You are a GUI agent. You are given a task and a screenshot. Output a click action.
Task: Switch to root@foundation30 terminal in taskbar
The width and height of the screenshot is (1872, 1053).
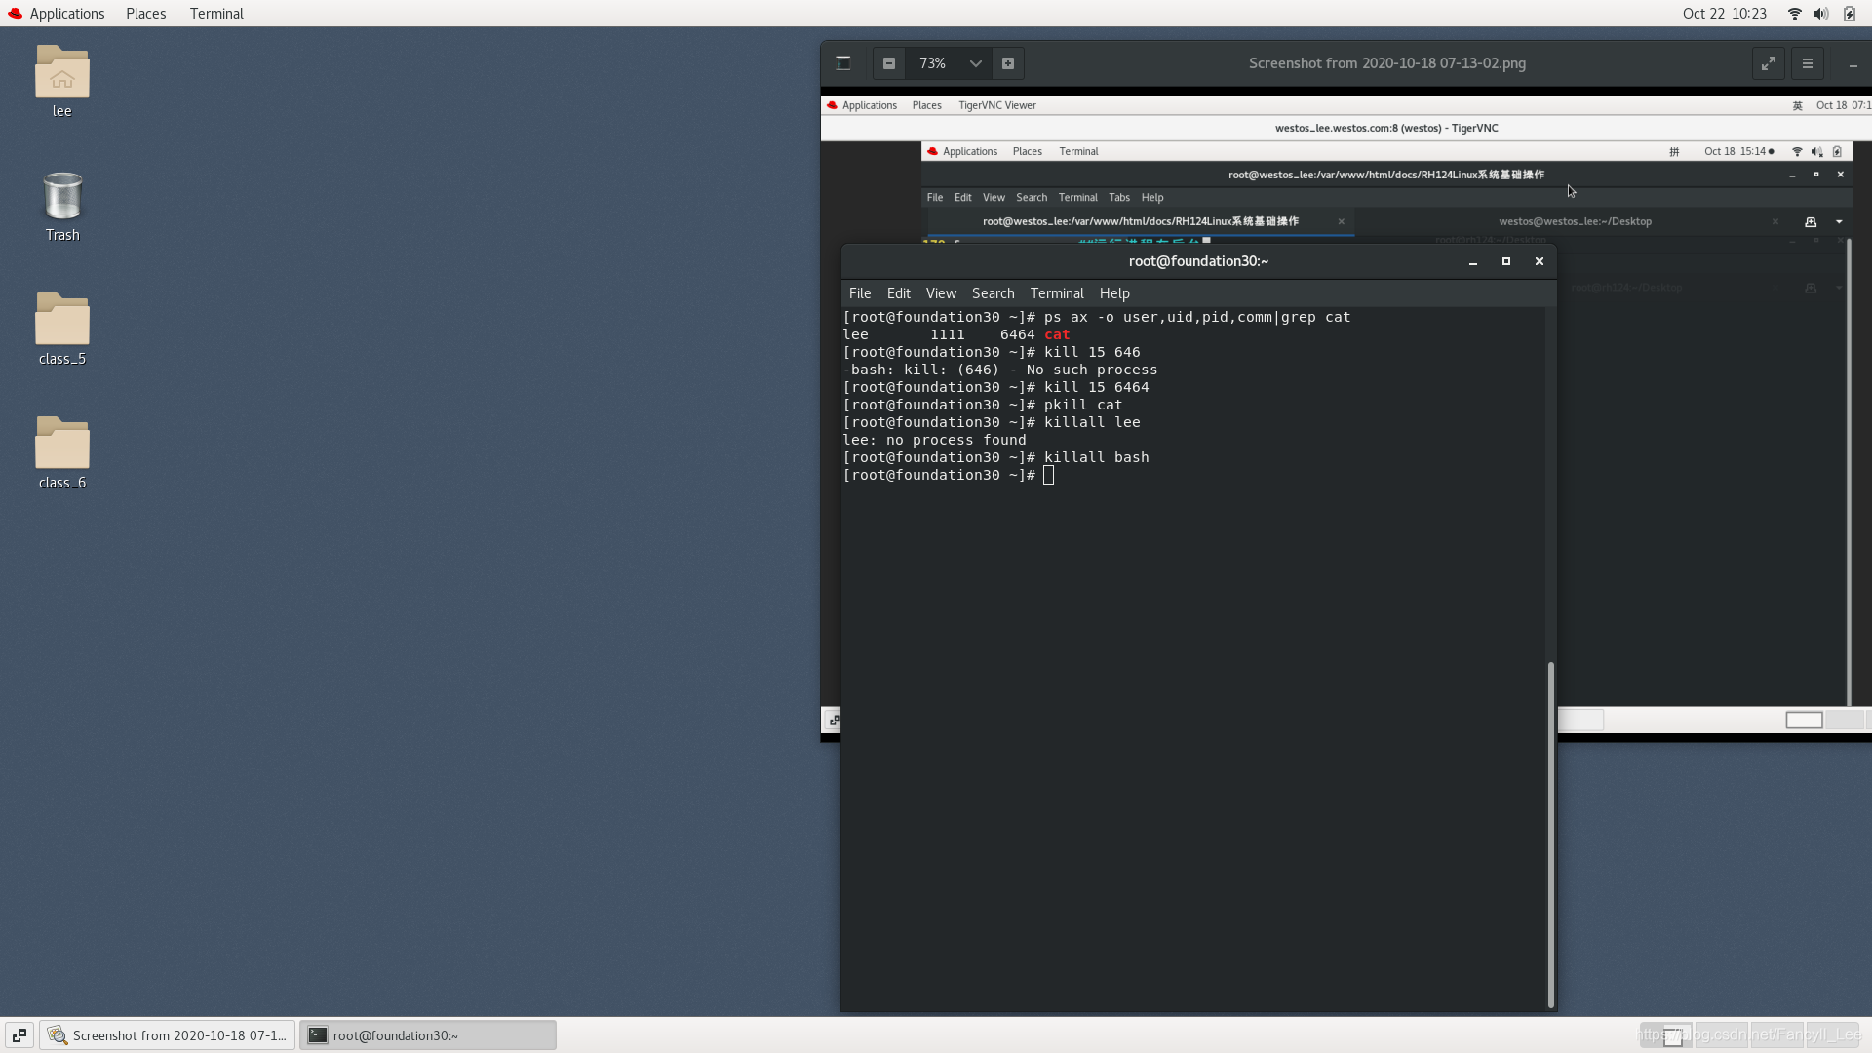coord(427,1035)
